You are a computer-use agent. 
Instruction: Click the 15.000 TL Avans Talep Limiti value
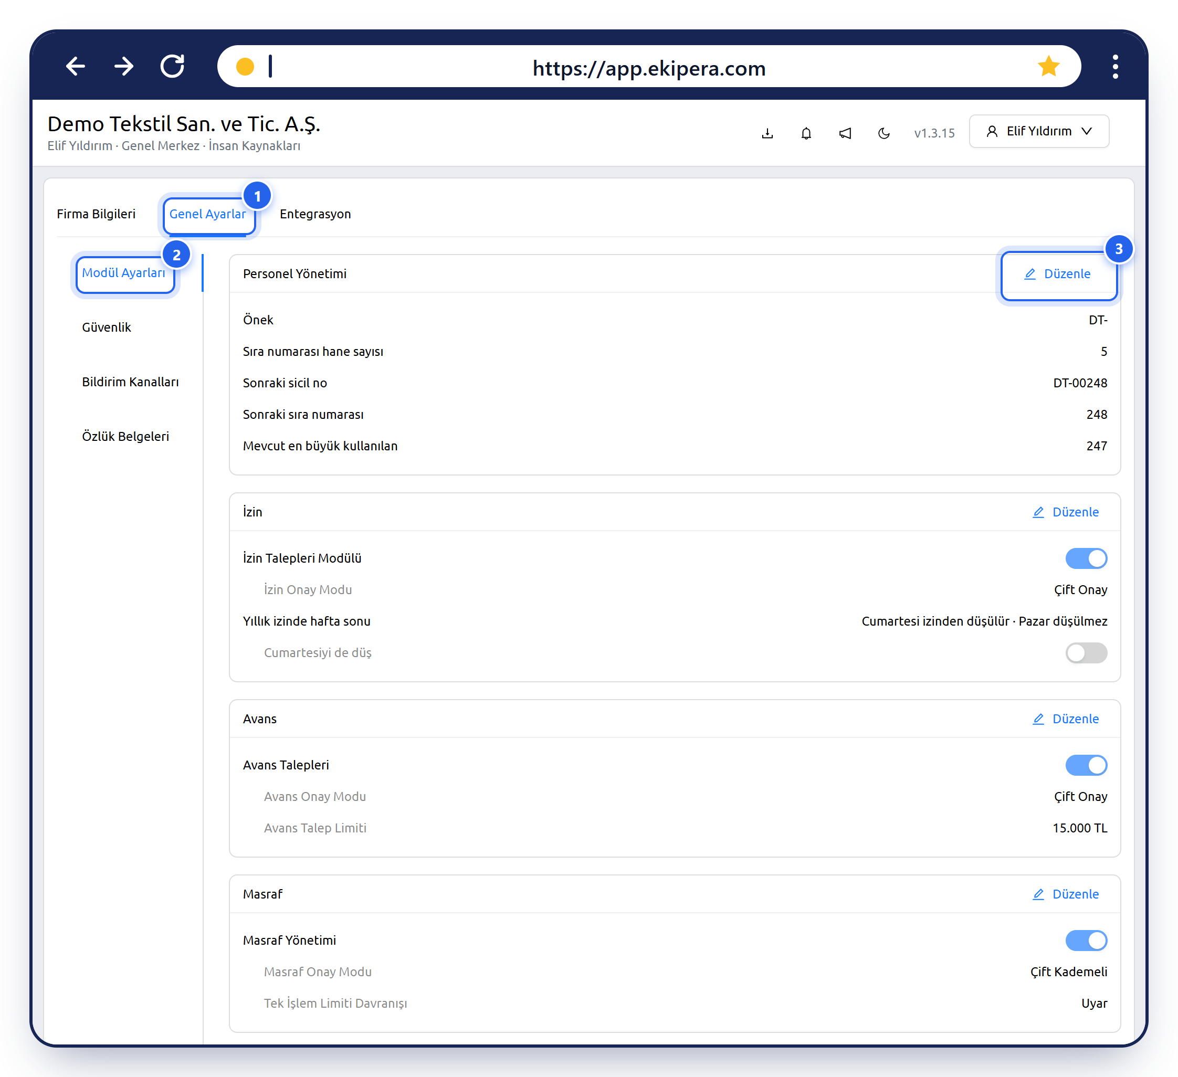click(1080, 828)
